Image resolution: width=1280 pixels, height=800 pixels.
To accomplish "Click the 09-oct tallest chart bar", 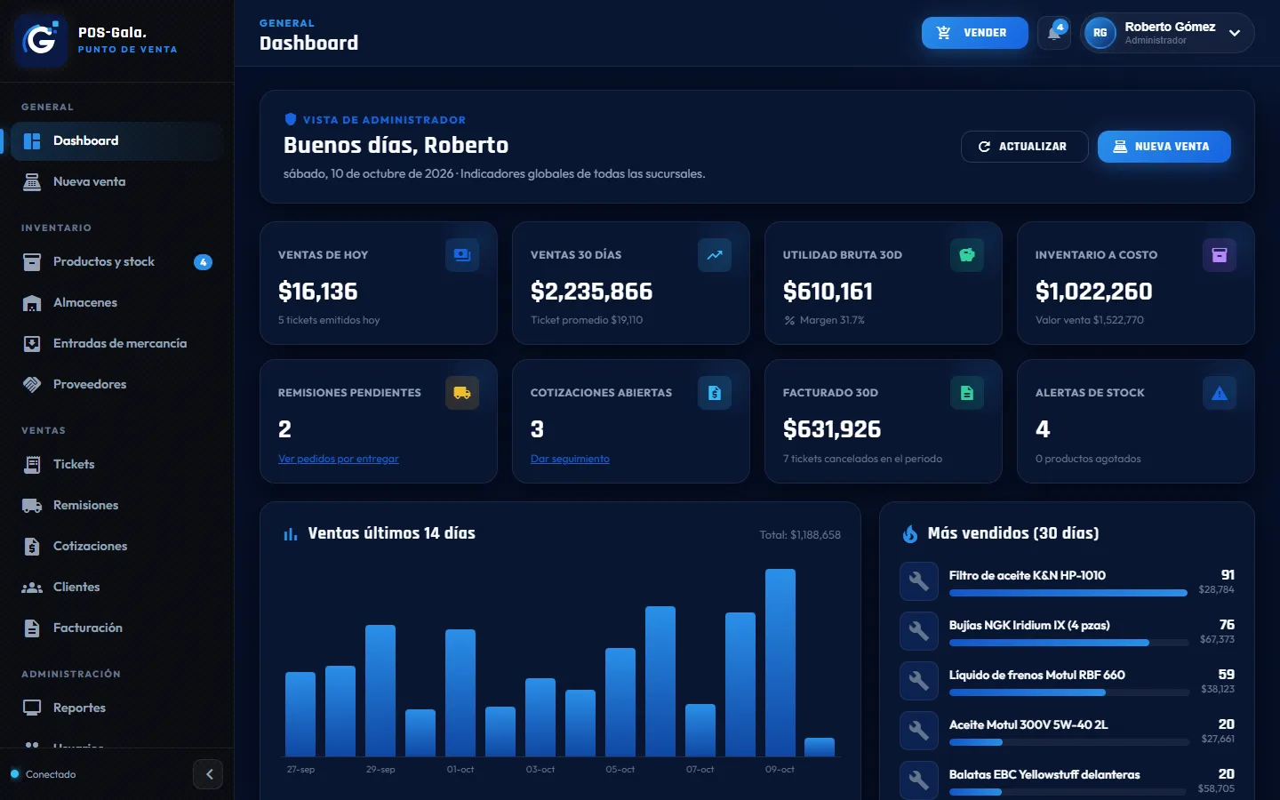I will pos(780,663).
